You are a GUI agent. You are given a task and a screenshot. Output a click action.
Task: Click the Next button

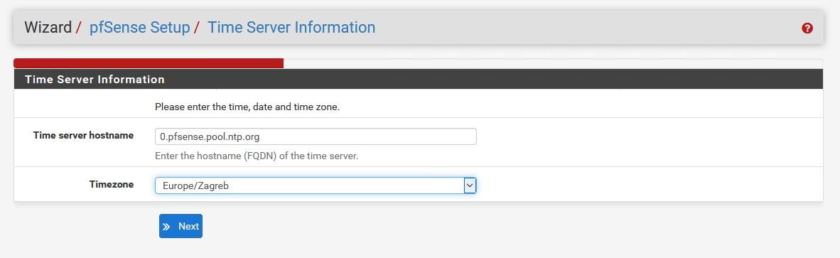181,226
